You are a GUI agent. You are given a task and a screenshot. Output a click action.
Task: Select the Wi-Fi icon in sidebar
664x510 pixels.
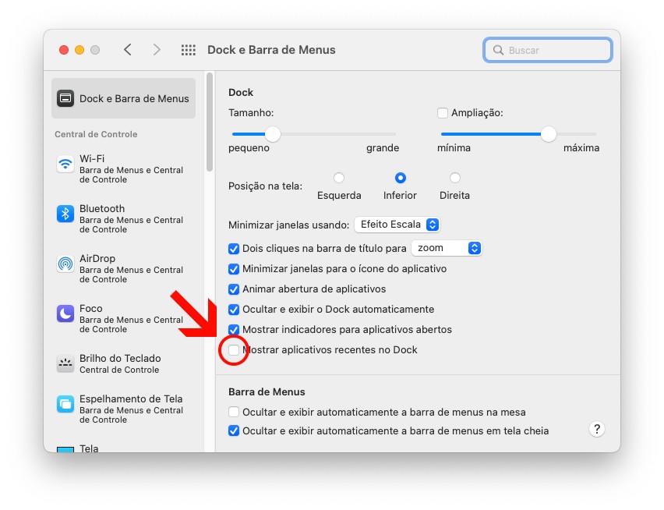tap(65, 164)
